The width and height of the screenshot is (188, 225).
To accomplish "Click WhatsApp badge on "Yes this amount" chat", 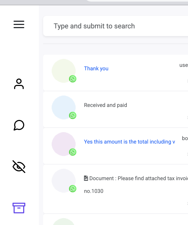I will click(x=73, y=152).
